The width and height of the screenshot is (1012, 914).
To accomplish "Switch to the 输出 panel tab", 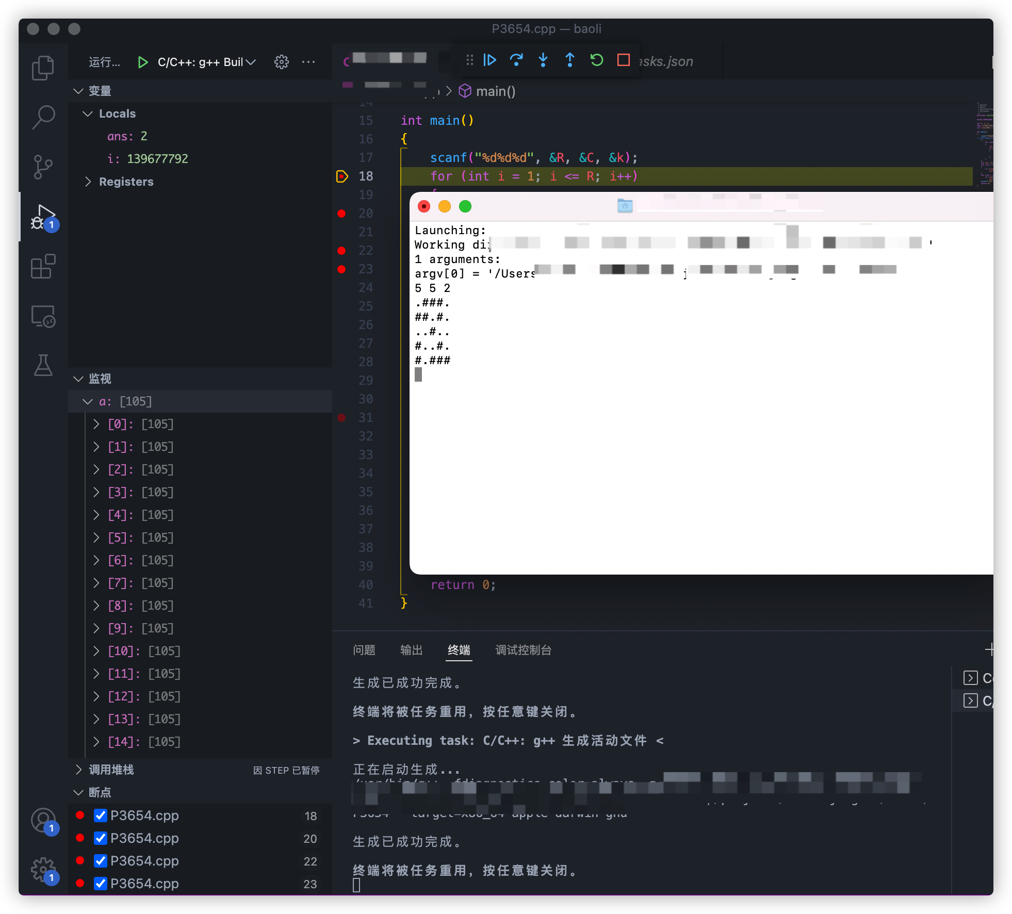I will click(412, 650).
